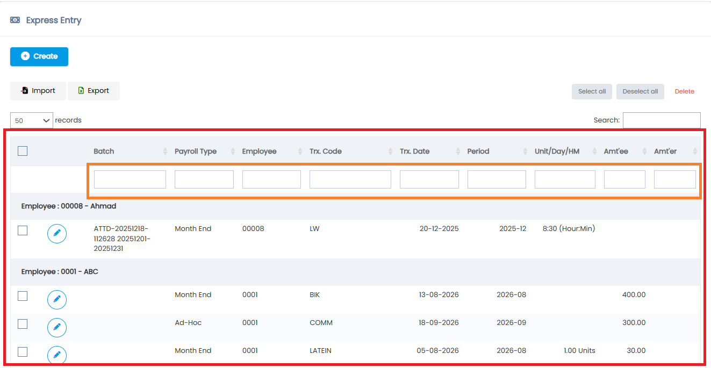This screenshot has width=711, height=368.
Task: Click the Batch filter input
Action: [x=130, y=179]
